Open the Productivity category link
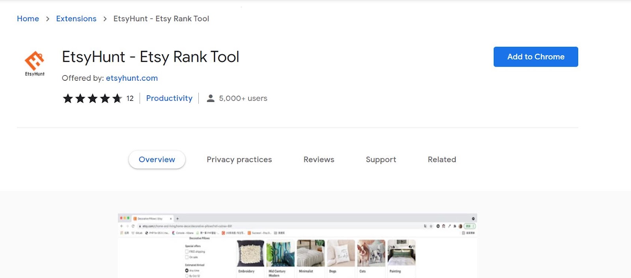 [x=169, y=98]
